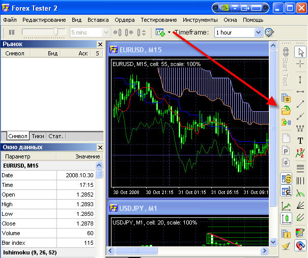Close the Окно данных panel

[x=100, y=147]
